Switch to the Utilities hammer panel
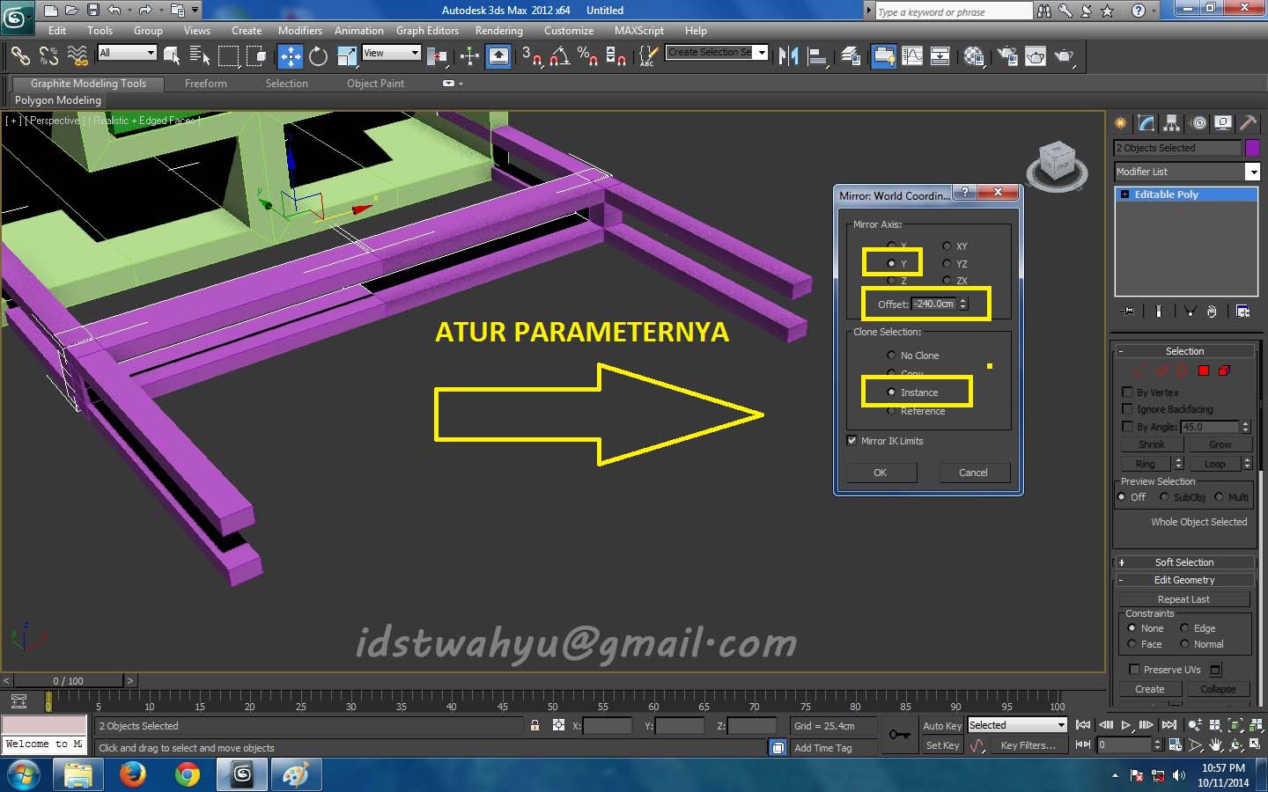Image resolution: width=1268 pixels, height=792 pixels. click(1248, 123)
